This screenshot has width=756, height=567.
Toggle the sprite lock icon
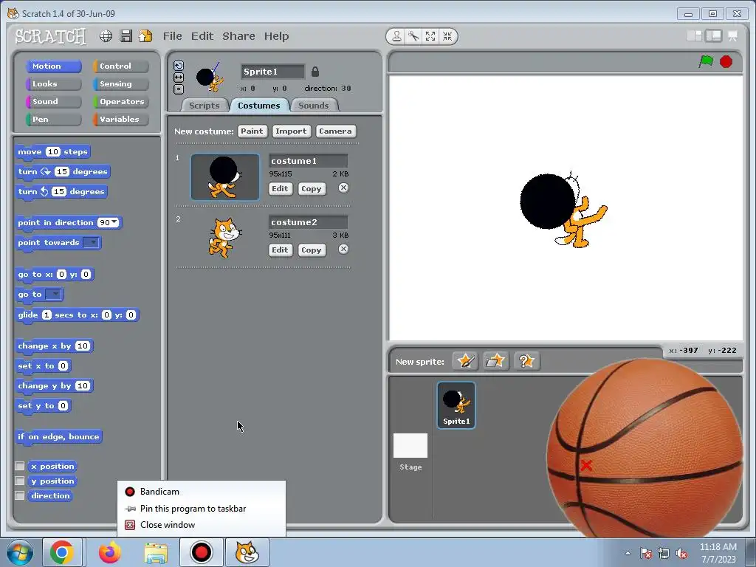click(x=315, y=72)
